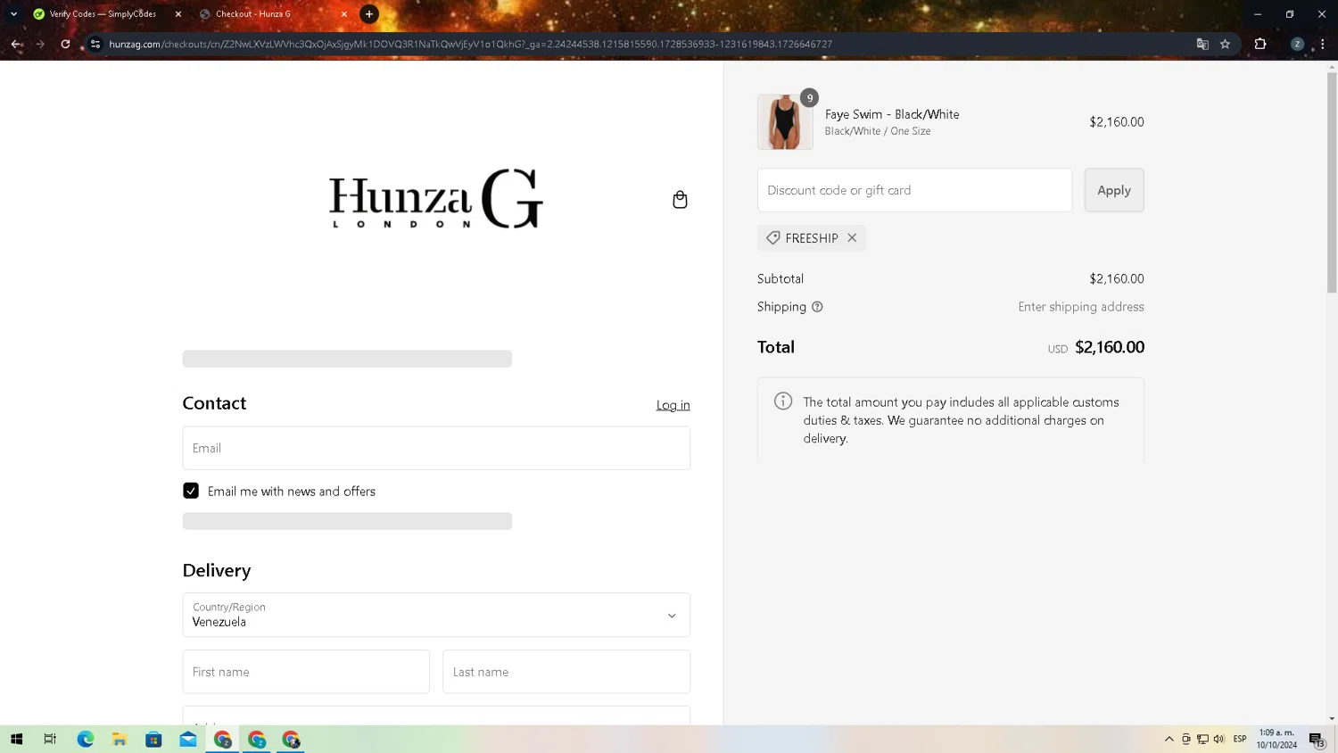Click the total amount $2,160.00
The height and width of the screenshot is (753, 1338).
(x=1110, y=347)
